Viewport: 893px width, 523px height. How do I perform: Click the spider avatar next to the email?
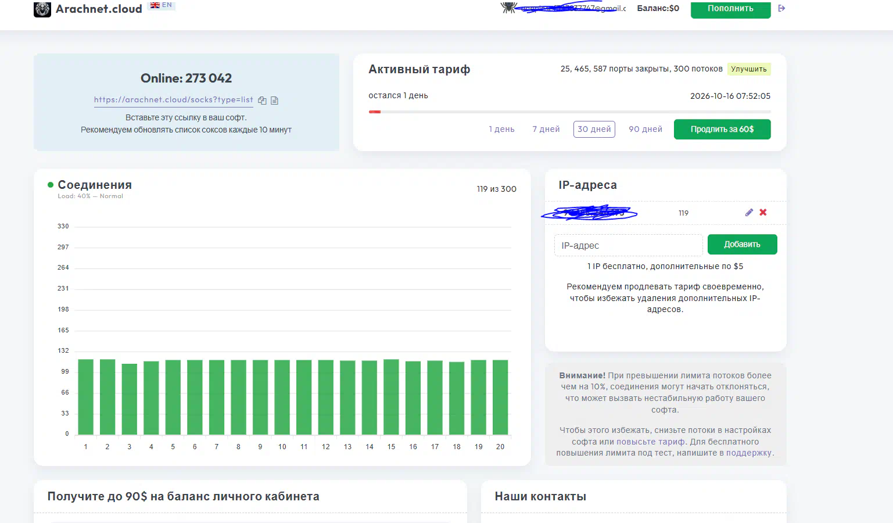click(509, 8)
